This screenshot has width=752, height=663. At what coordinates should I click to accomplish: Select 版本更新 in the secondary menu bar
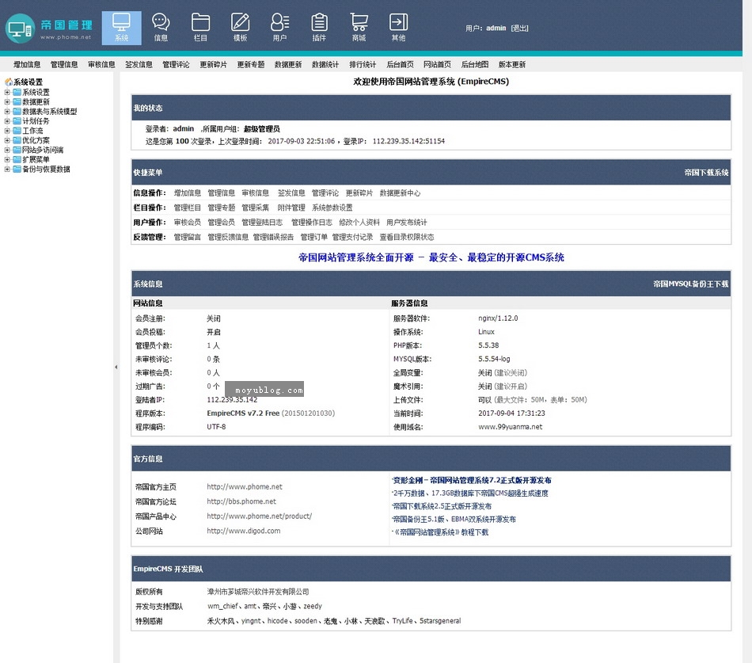point(512,64)
